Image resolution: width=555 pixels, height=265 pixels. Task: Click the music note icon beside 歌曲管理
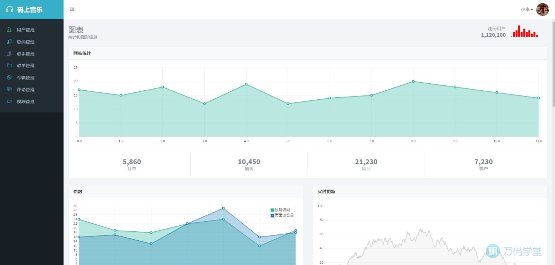(9, 42)
